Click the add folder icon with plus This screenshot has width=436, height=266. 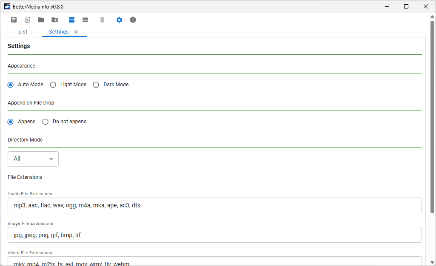55,20
